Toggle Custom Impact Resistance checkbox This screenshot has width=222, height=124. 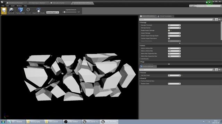(169, 38)
